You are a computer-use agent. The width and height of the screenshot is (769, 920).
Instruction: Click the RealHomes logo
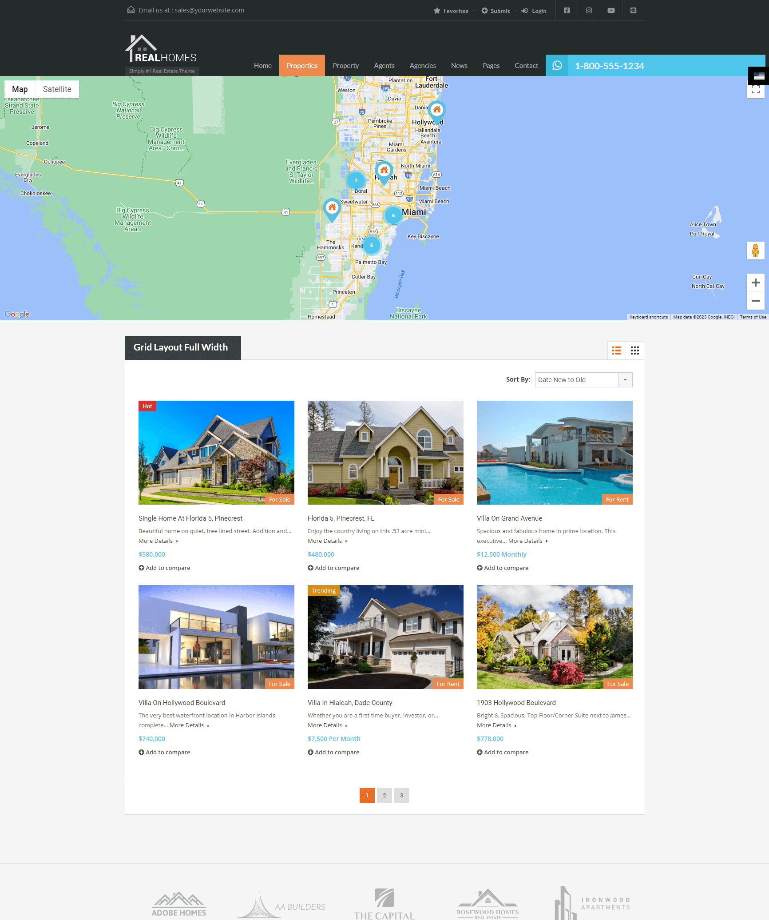161,49
